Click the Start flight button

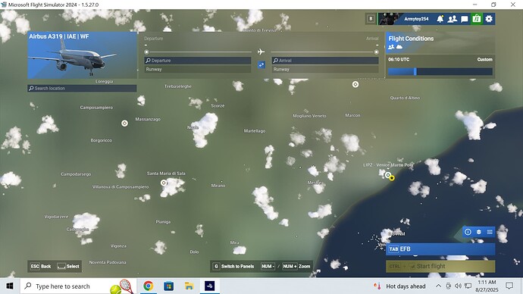tap(440, 266)
